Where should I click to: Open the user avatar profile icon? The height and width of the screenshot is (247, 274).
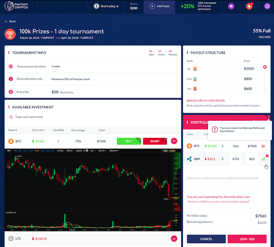pos(267,6)
